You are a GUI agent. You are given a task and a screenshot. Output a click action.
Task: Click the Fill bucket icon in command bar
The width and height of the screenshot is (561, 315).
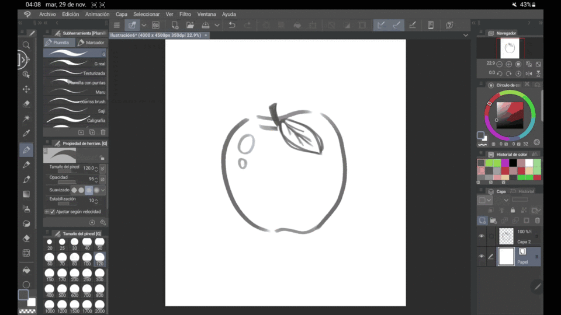click(x=297, y=25)
